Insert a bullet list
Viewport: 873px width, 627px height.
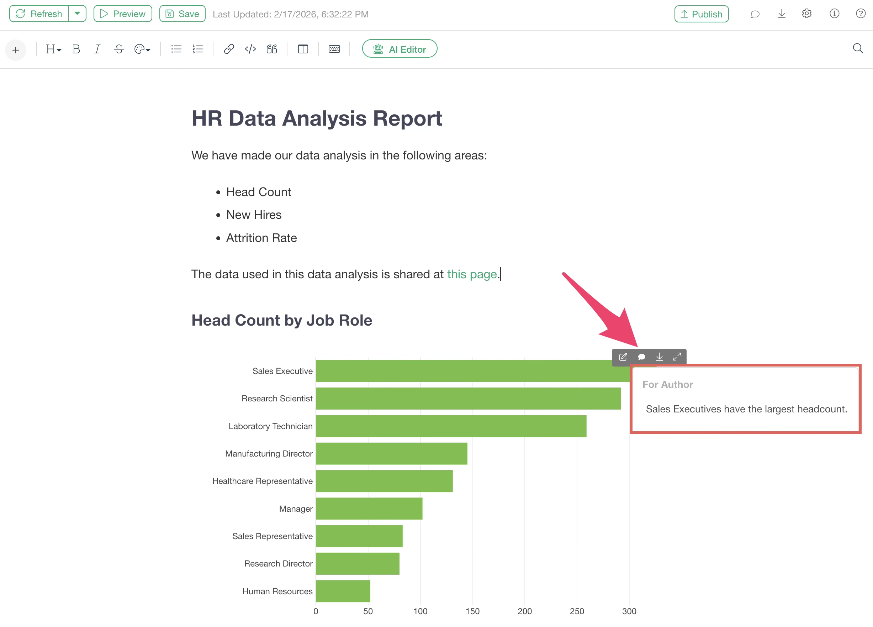(x=176, y=49)
